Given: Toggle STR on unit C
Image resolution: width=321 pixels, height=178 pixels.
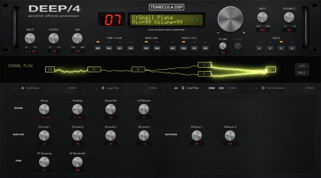Looking at the screenshot, I should [x=221, y=88].
